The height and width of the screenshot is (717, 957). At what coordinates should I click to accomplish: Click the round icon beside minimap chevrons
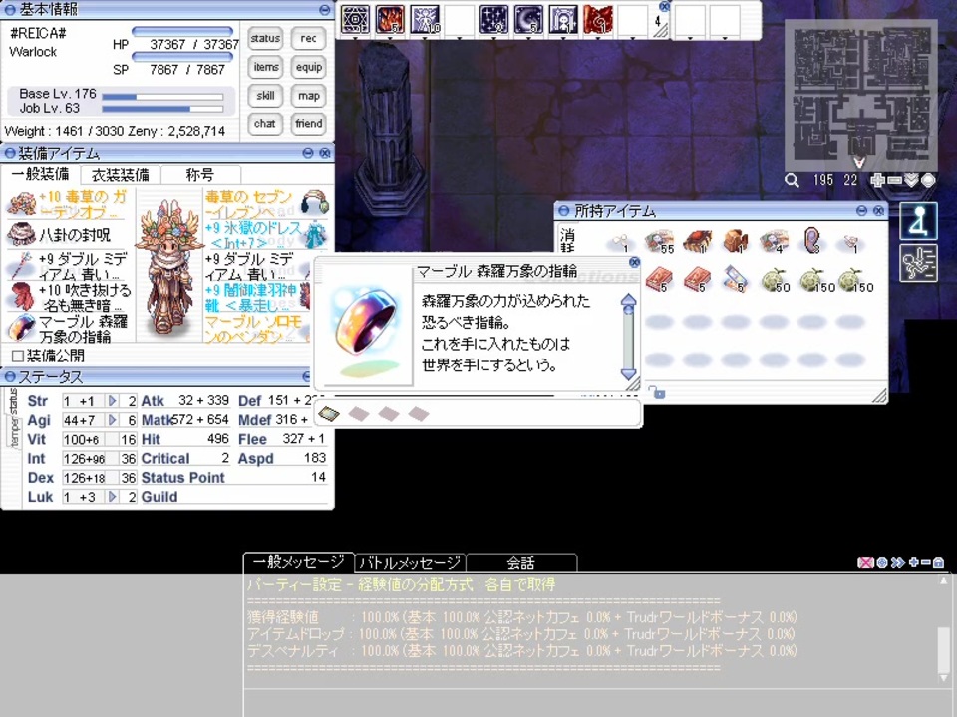tap(928, 180)
